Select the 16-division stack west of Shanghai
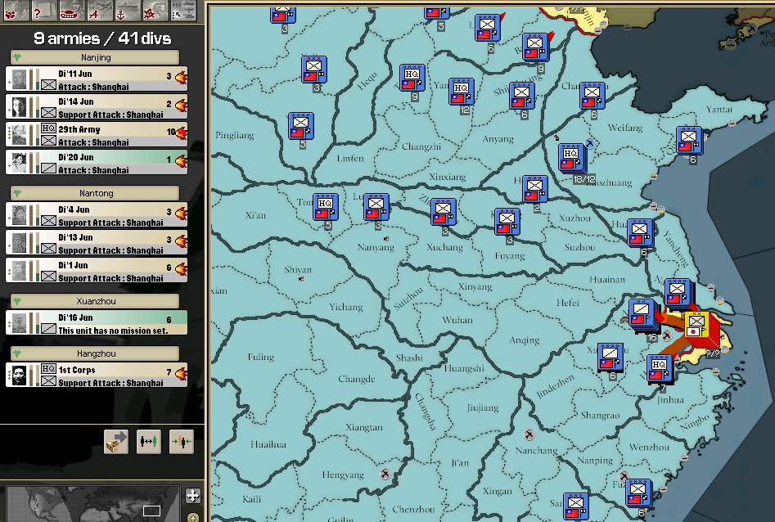The height and width of the screenshot is (522, 775). tap(642, 314)
